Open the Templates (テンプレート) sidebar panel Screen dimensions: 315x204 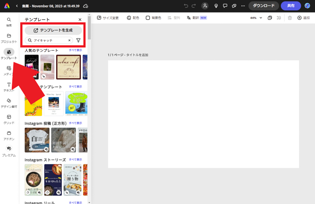click(9, 54)
